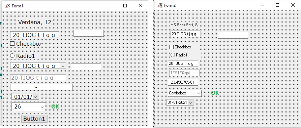Expand the Combobox1 dropdown in Form2
The image size is (301, 128).
(x=199, y=93)
